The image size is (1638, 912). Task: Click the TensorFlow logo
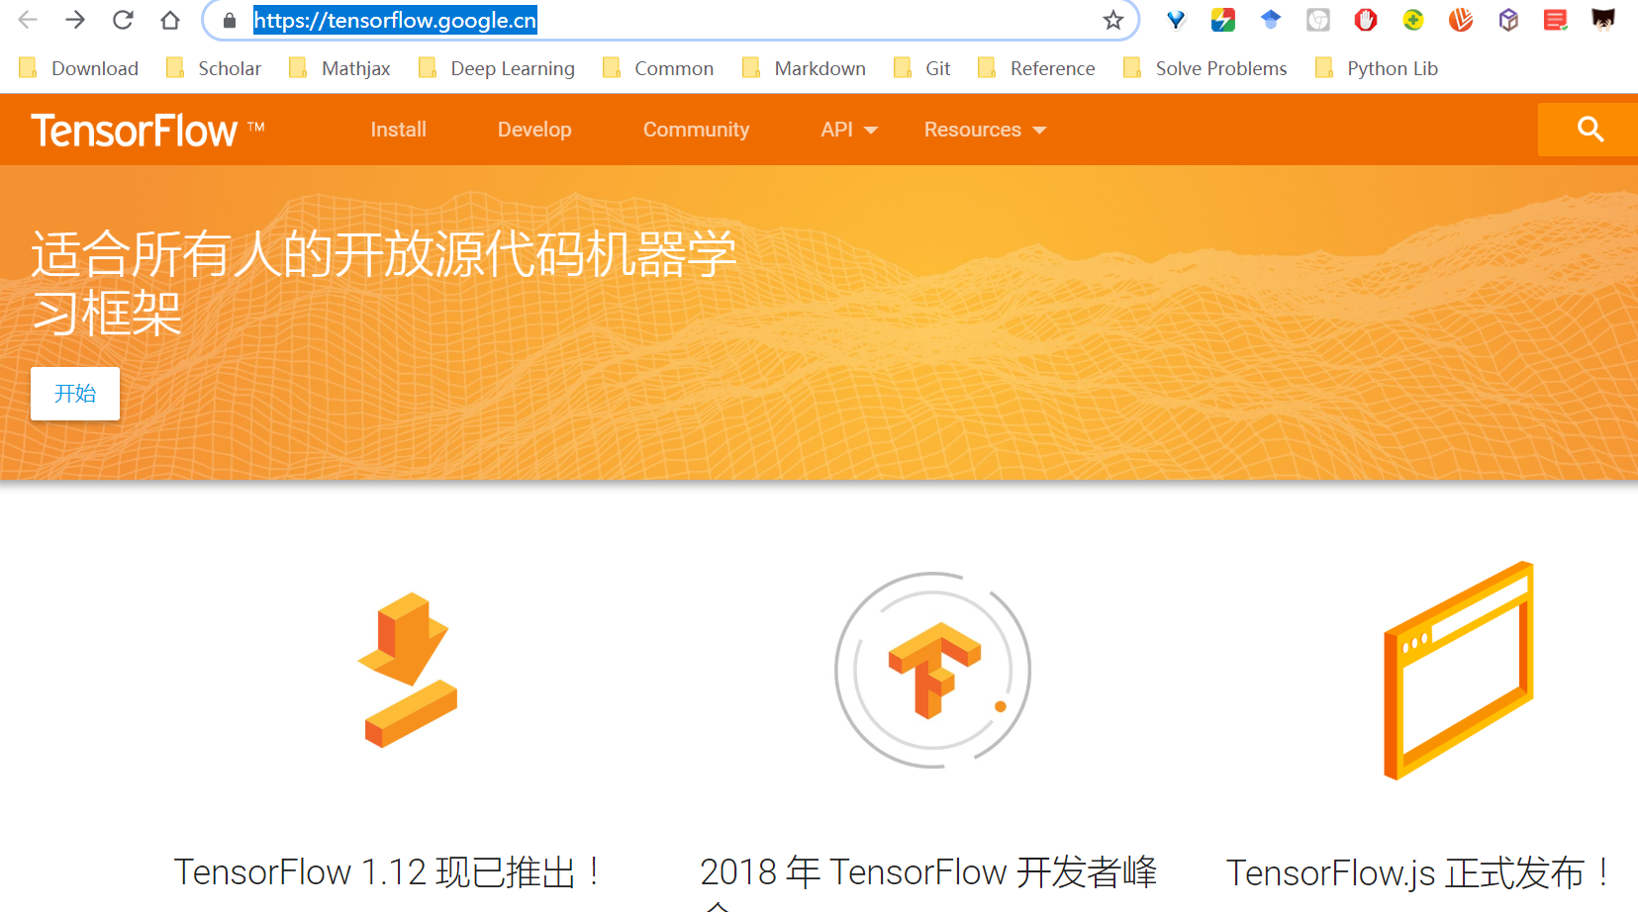[147, 131]
